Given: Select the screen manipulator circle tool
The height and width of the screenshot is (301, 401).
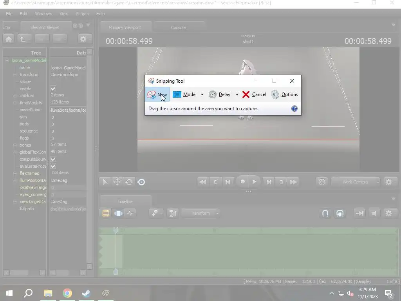Looking at the screenshot, I should coord(141,182).
